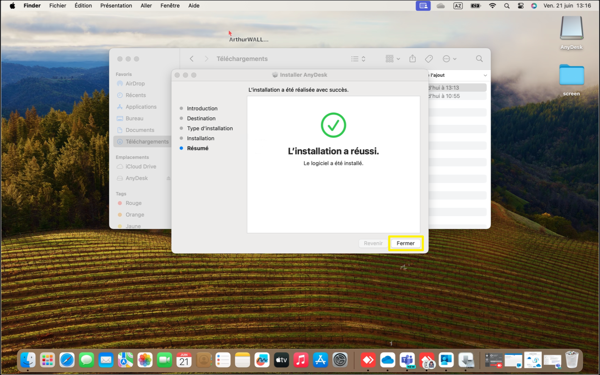The height and width of the screenshot is (375, 600).
Task: Select the screen folder on the desktop
Action: pyautogui.click(x=571, y=80)
